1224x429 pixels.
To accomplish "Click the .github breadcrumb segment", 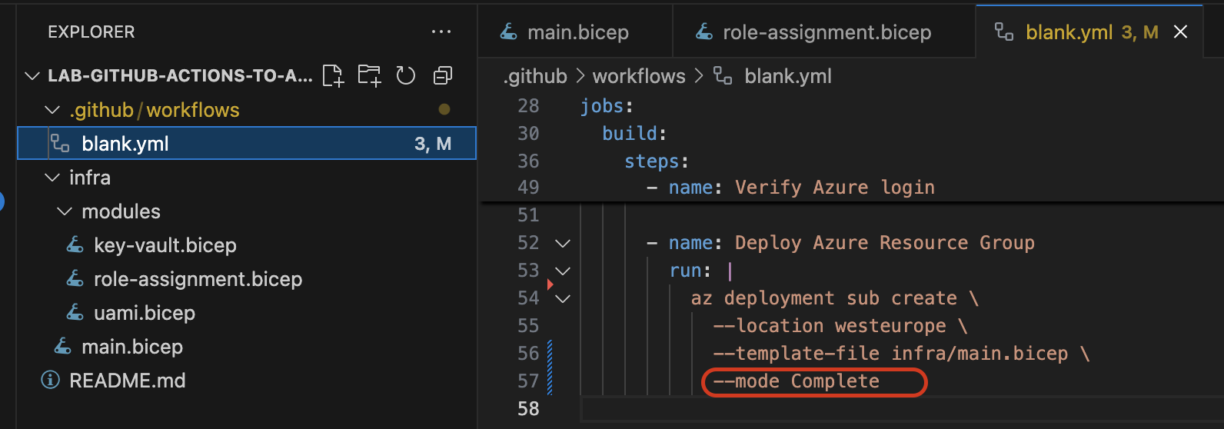I will (535, 76).
